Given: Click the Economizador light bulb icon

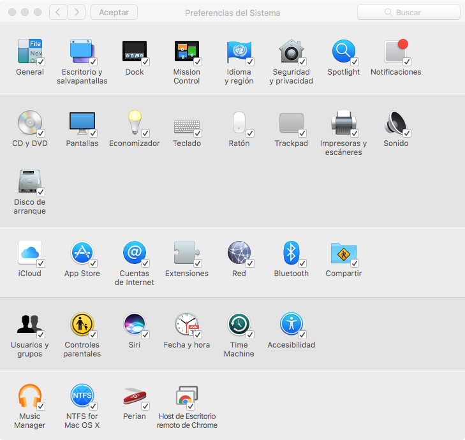Looking at the screenshot, I should (x=135, y=122).
